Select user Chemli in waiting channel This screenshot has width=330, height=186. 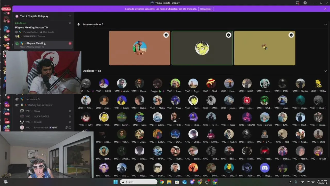45,122
